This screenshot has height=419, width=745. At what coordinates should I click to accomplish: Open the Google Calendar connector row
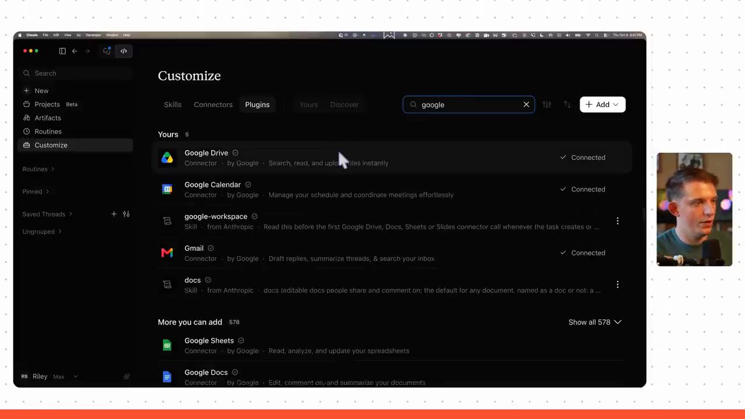click(391, 190)
